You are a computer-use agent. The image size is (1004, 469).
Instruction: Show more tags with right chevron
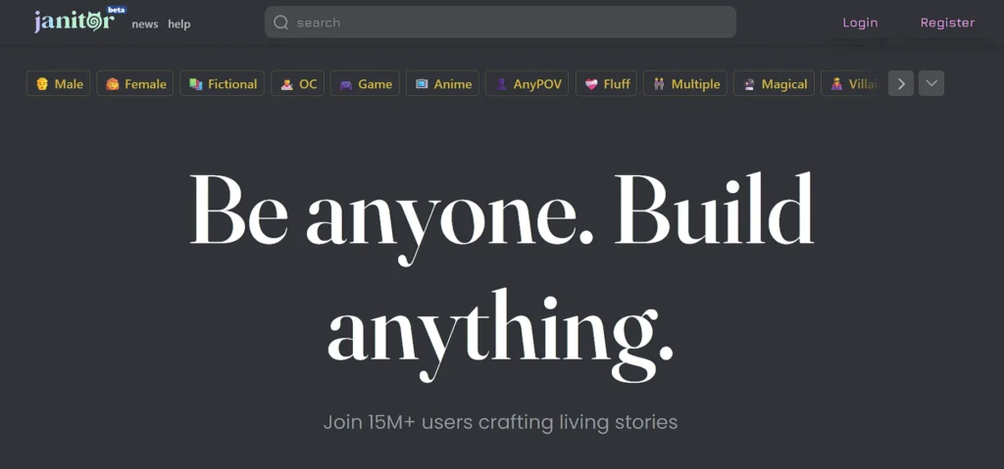pyautogui.click(x=901, y=84)
